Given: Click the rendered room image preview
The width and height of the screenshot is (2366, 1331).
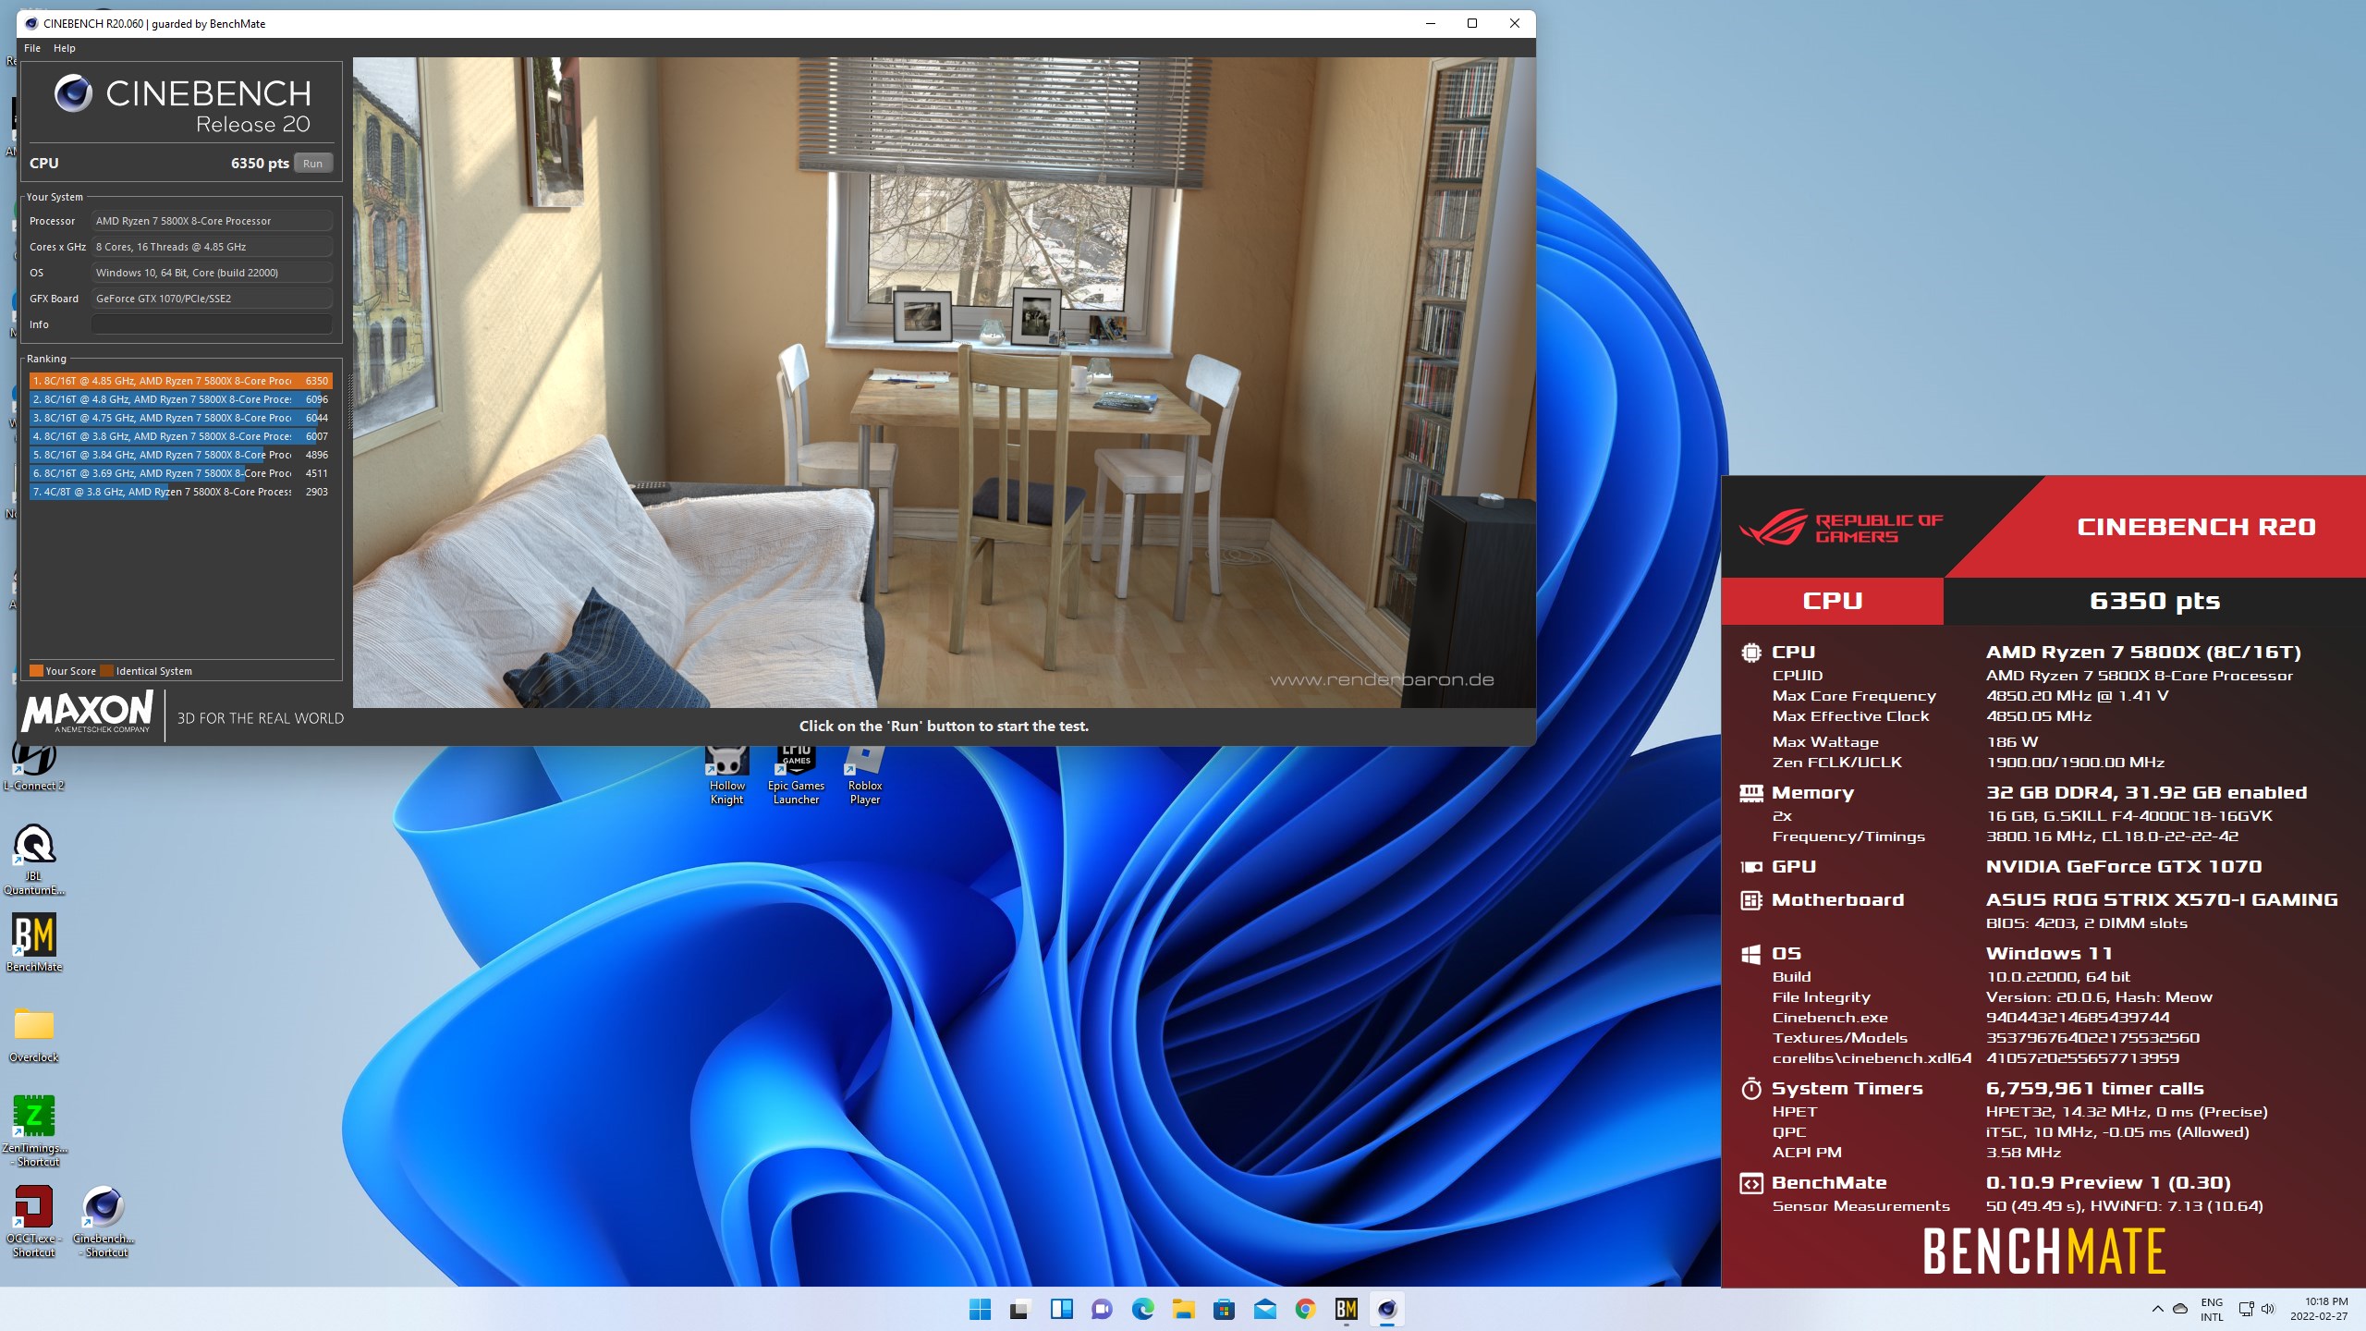Looking at the screenshot, I should pyautogui.click(x=944, y=383).
